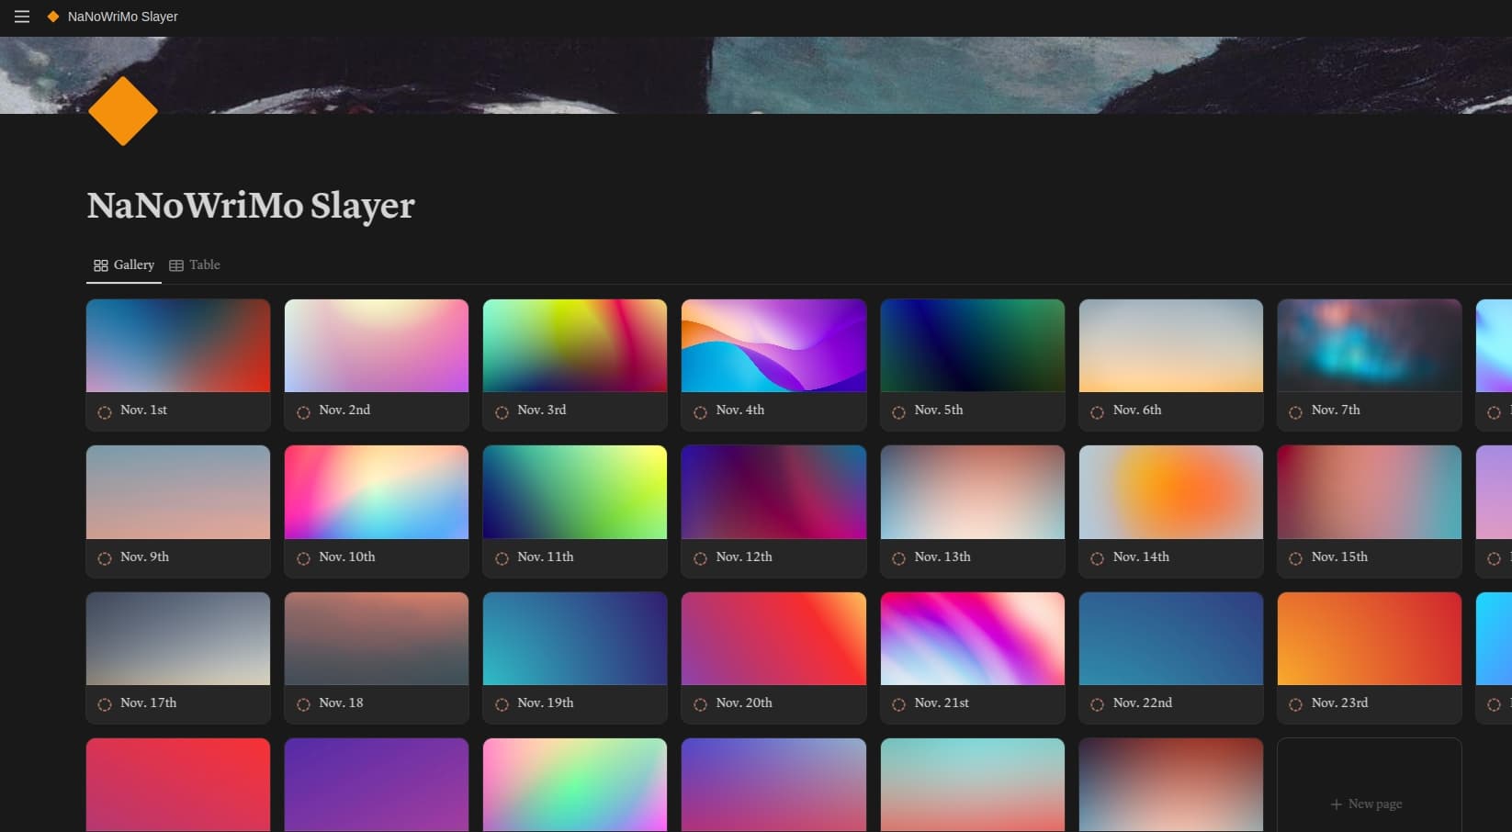Click the NaNoWriMo Slayer breadcrumb title

tap(123, 17)
